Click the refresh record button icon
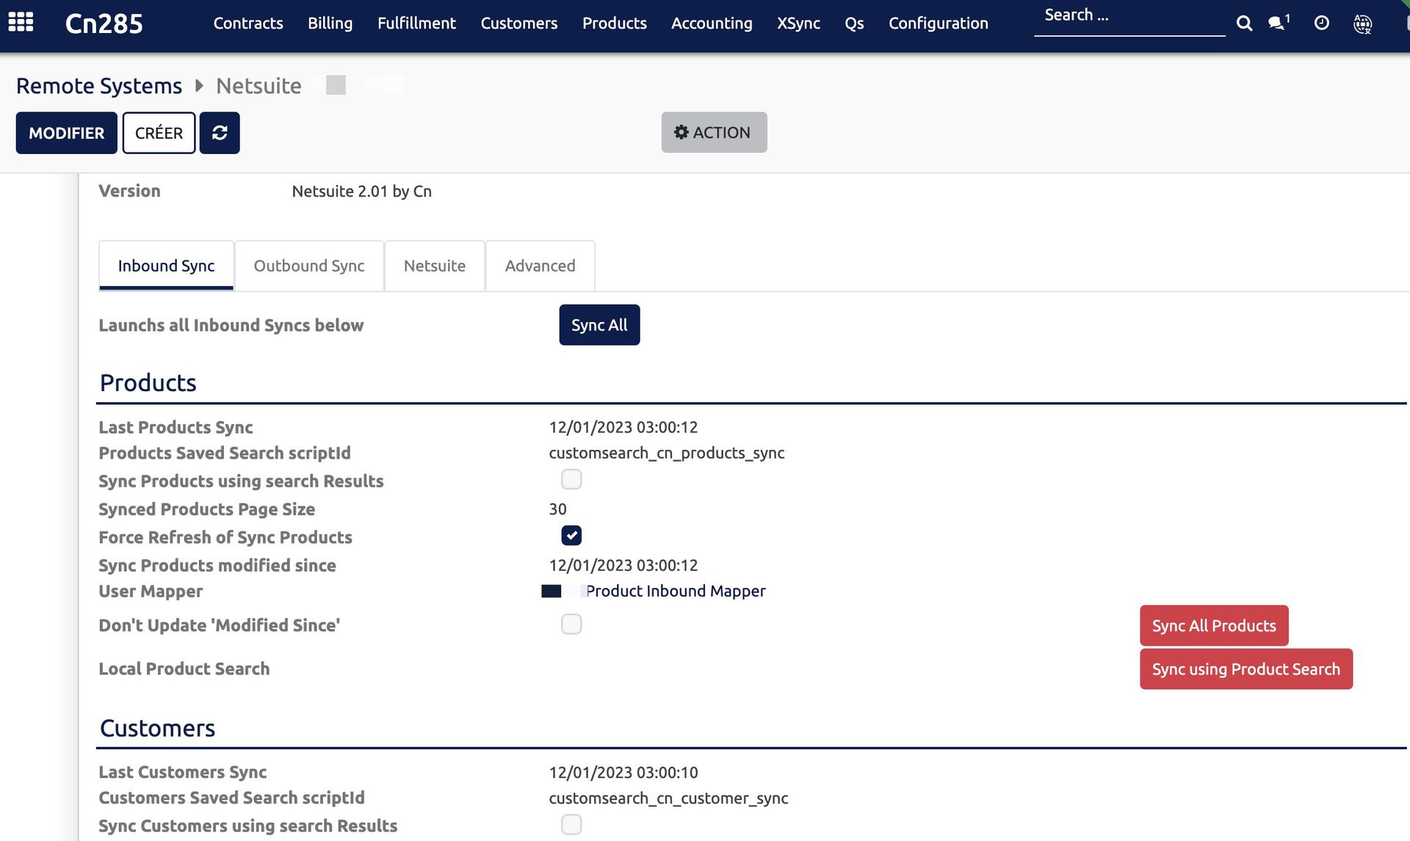 pyautogui.click(x=220, y=133)
